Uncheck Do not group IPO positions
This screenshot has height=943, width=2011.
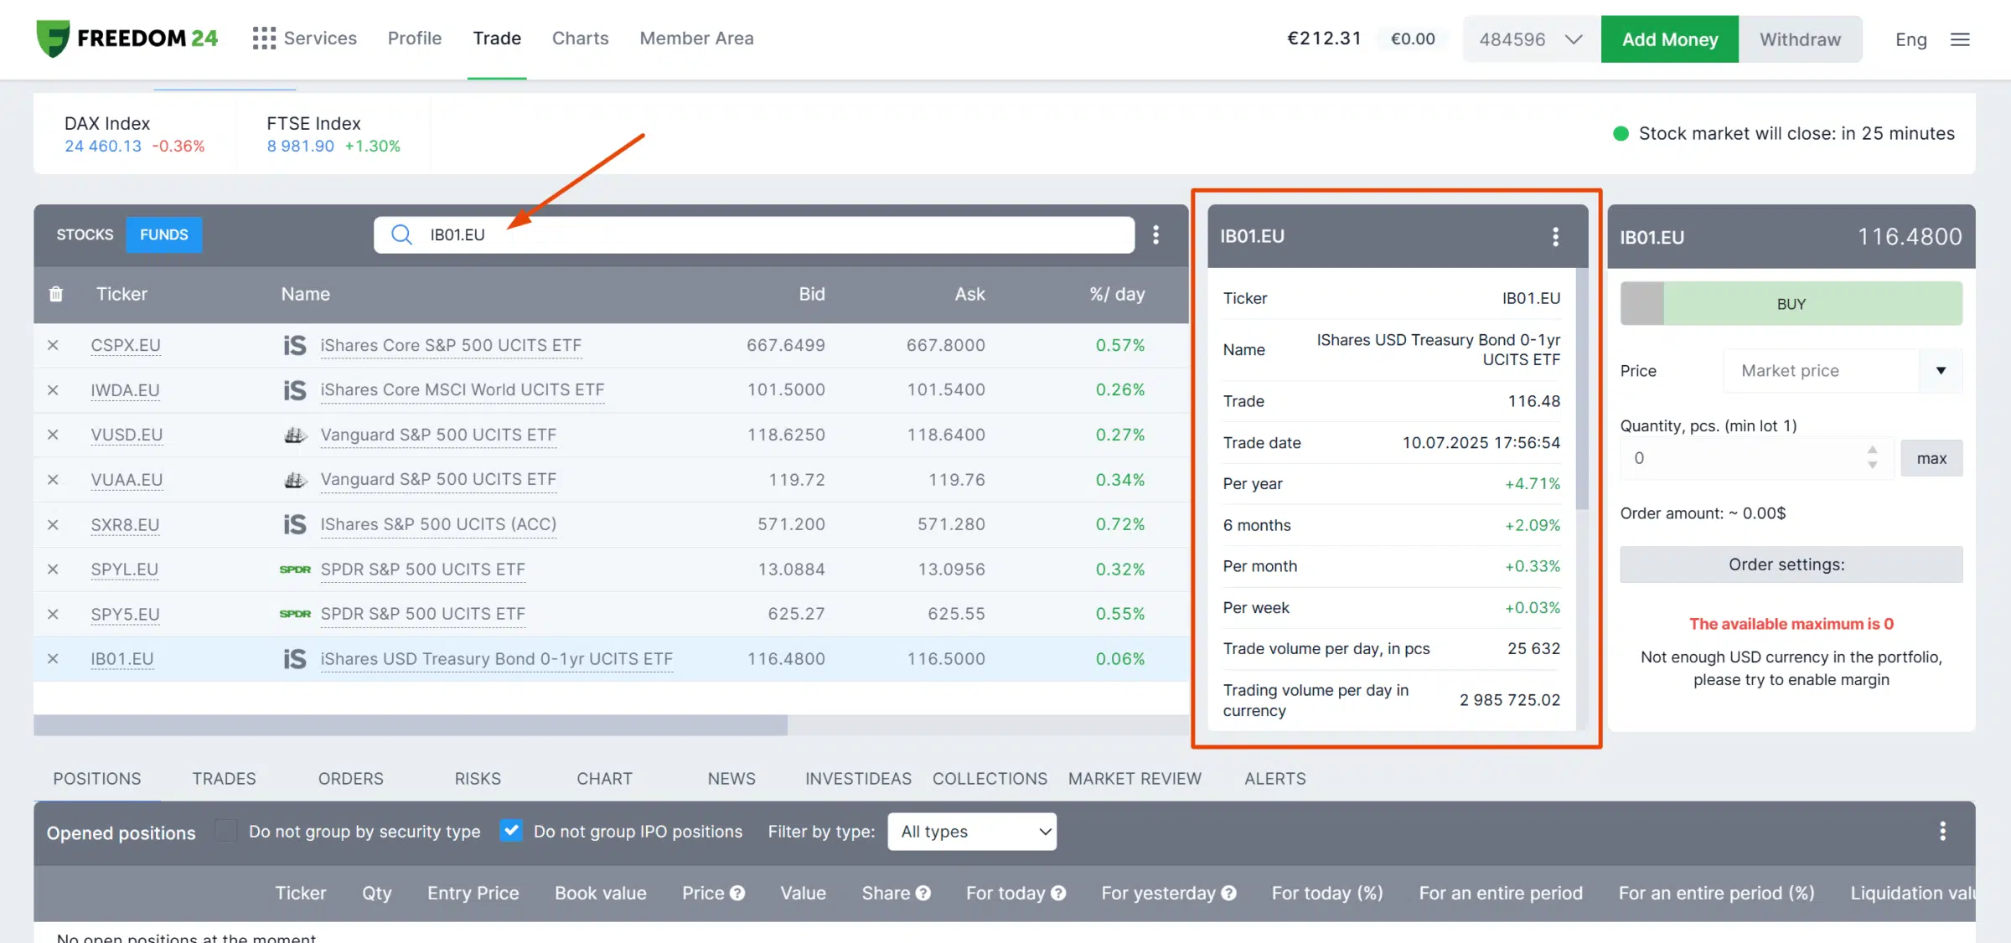(x=510, y=831)
